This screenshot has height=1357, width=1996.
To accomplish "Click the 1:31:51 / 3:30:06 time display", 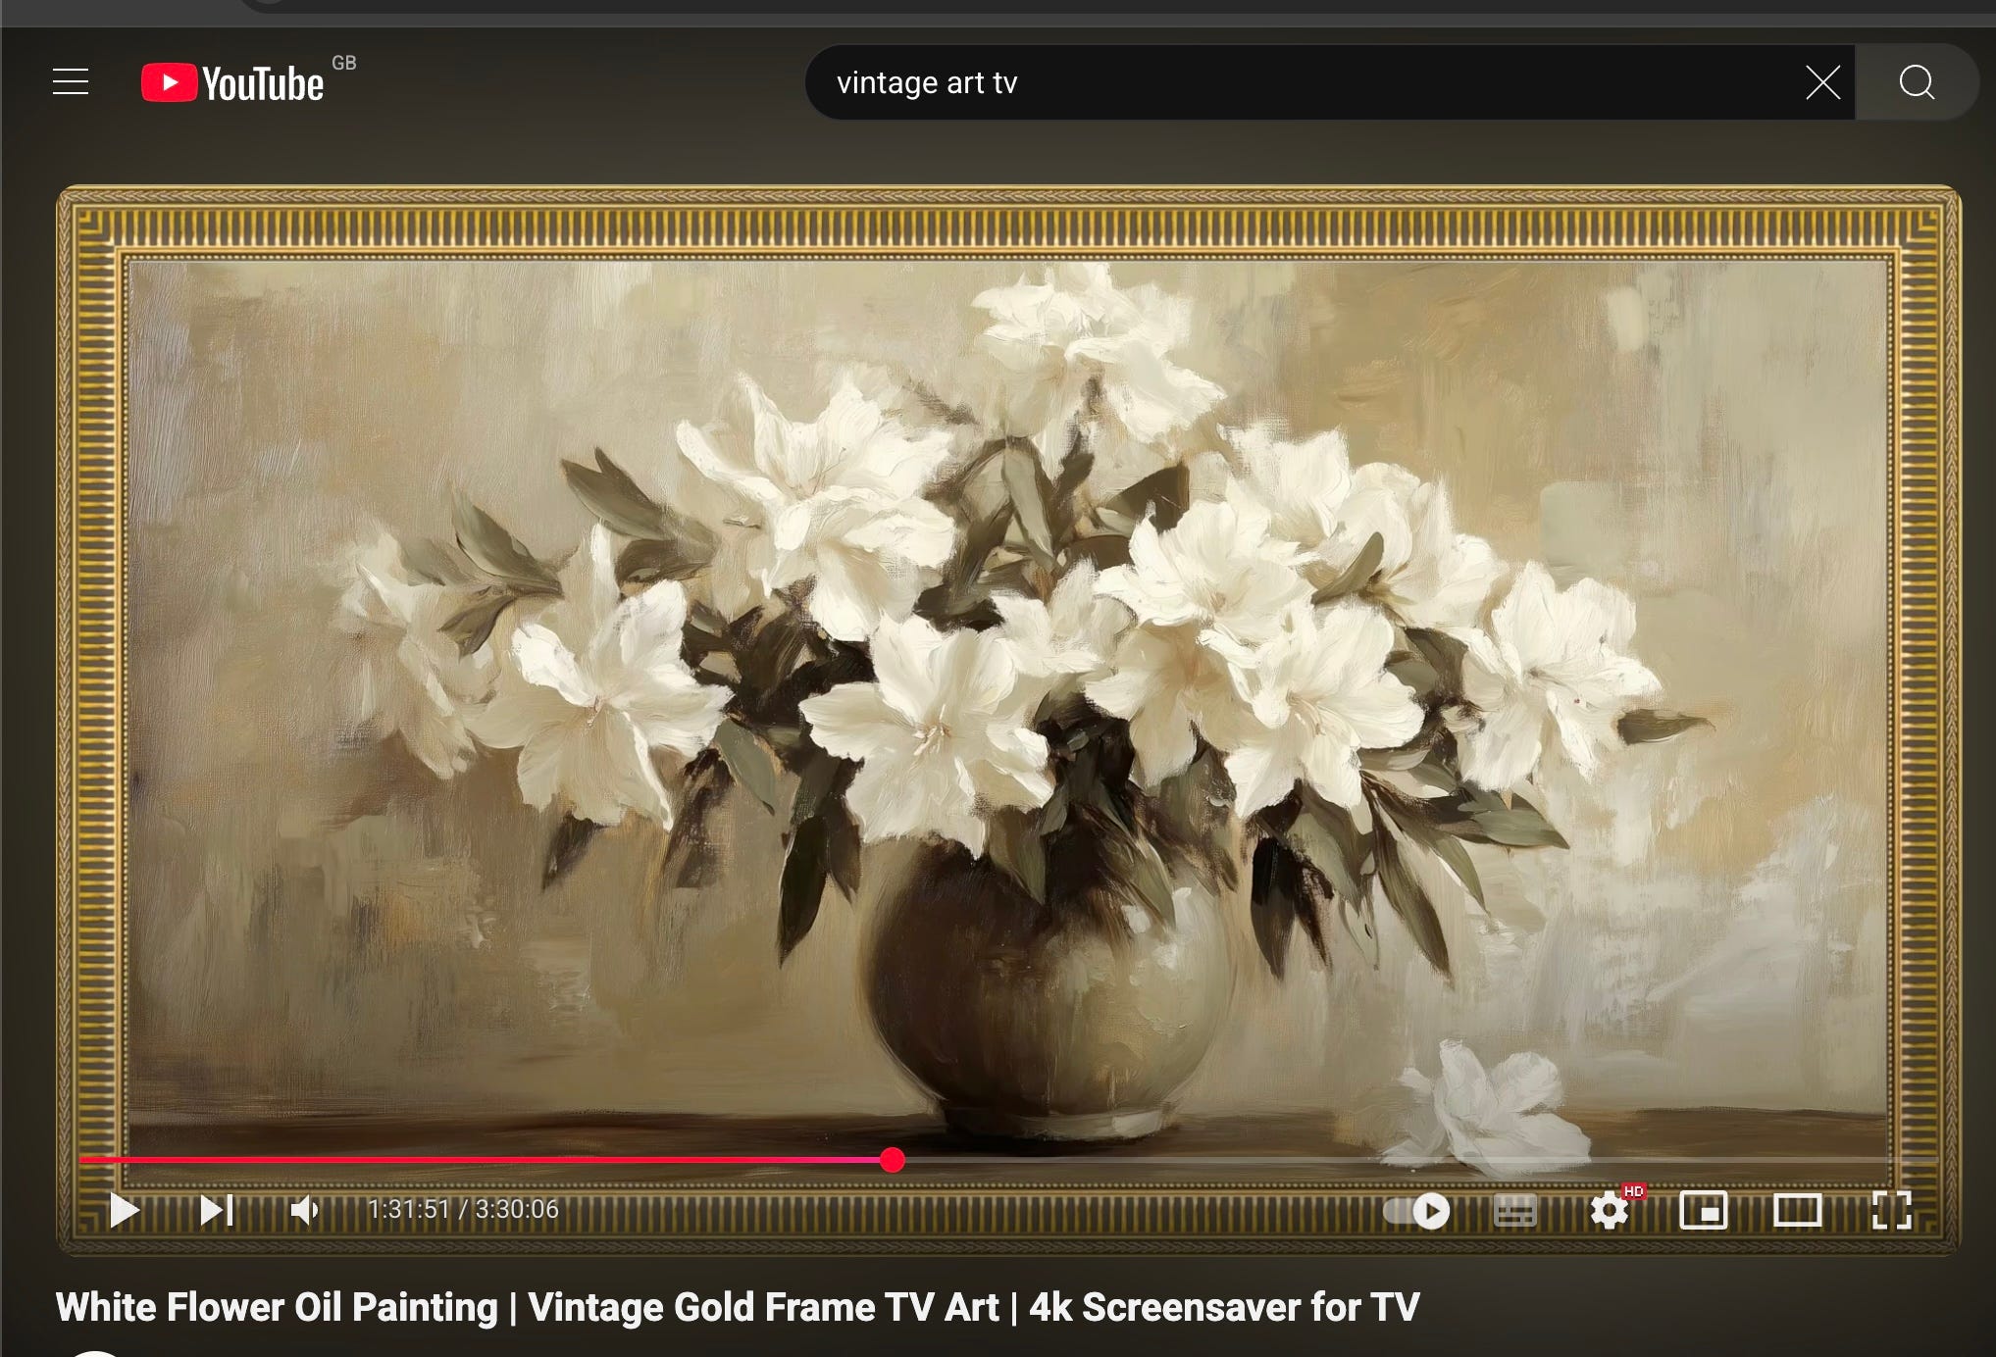I will pyautogui.click(x=463, y=1210).
